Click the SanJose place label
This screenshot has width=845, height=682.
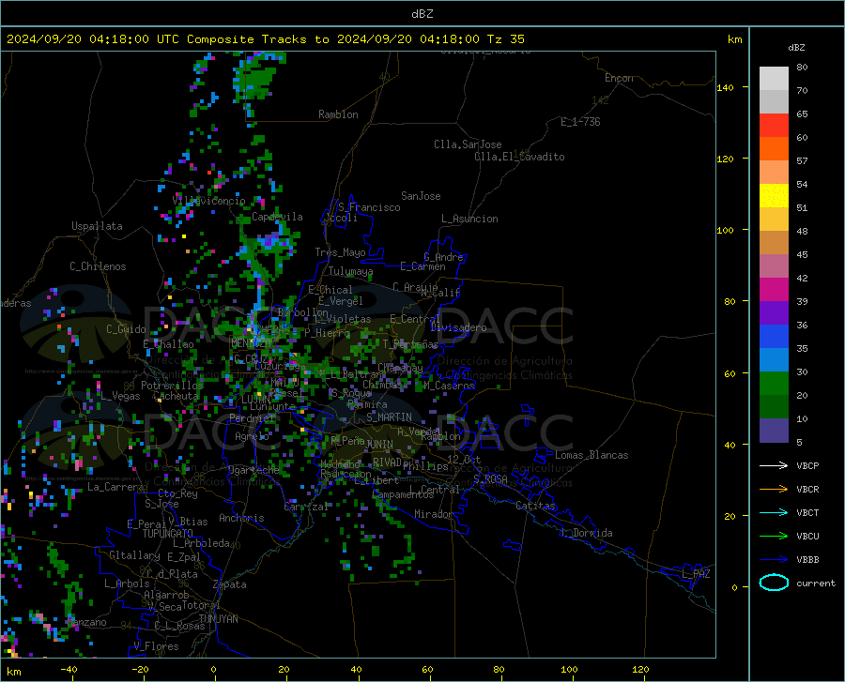pos(421,196)
